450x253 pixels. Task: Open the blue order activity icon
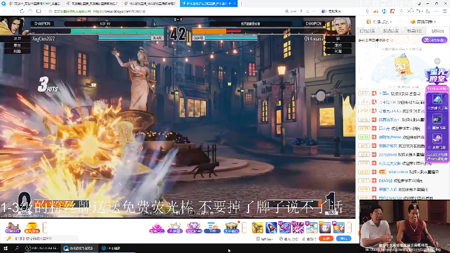tap(212, 228)
